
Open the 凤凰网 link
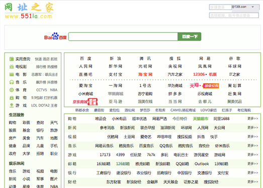[x=205, y=66]
